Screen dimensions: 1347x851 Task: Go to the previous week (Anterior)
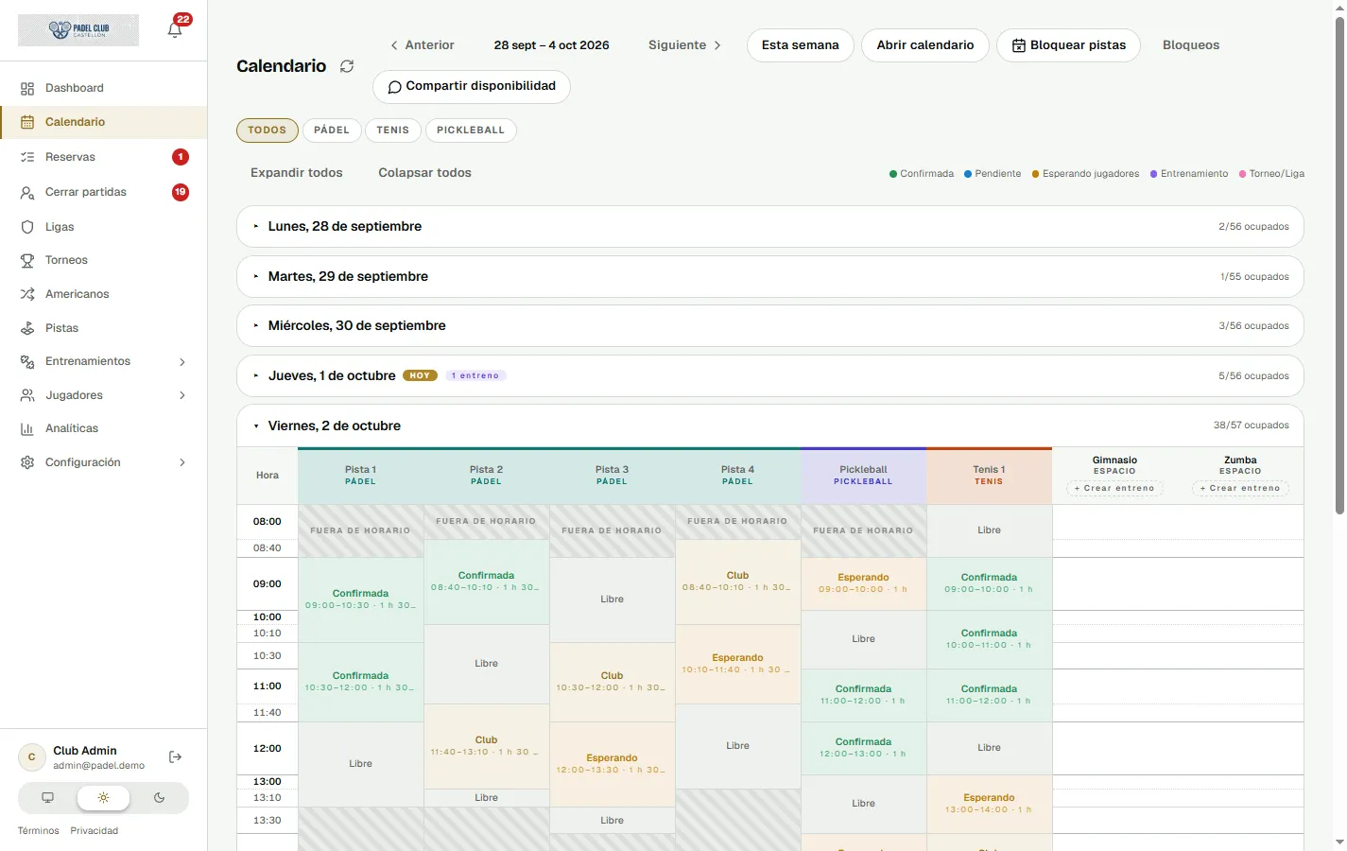(x=423, y=45)
